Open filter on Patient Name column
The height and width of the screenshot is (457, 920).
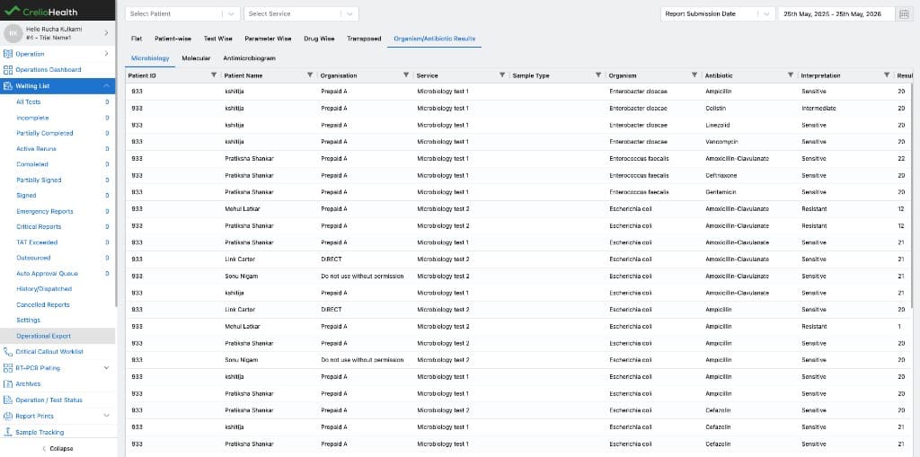click(310, 75)
